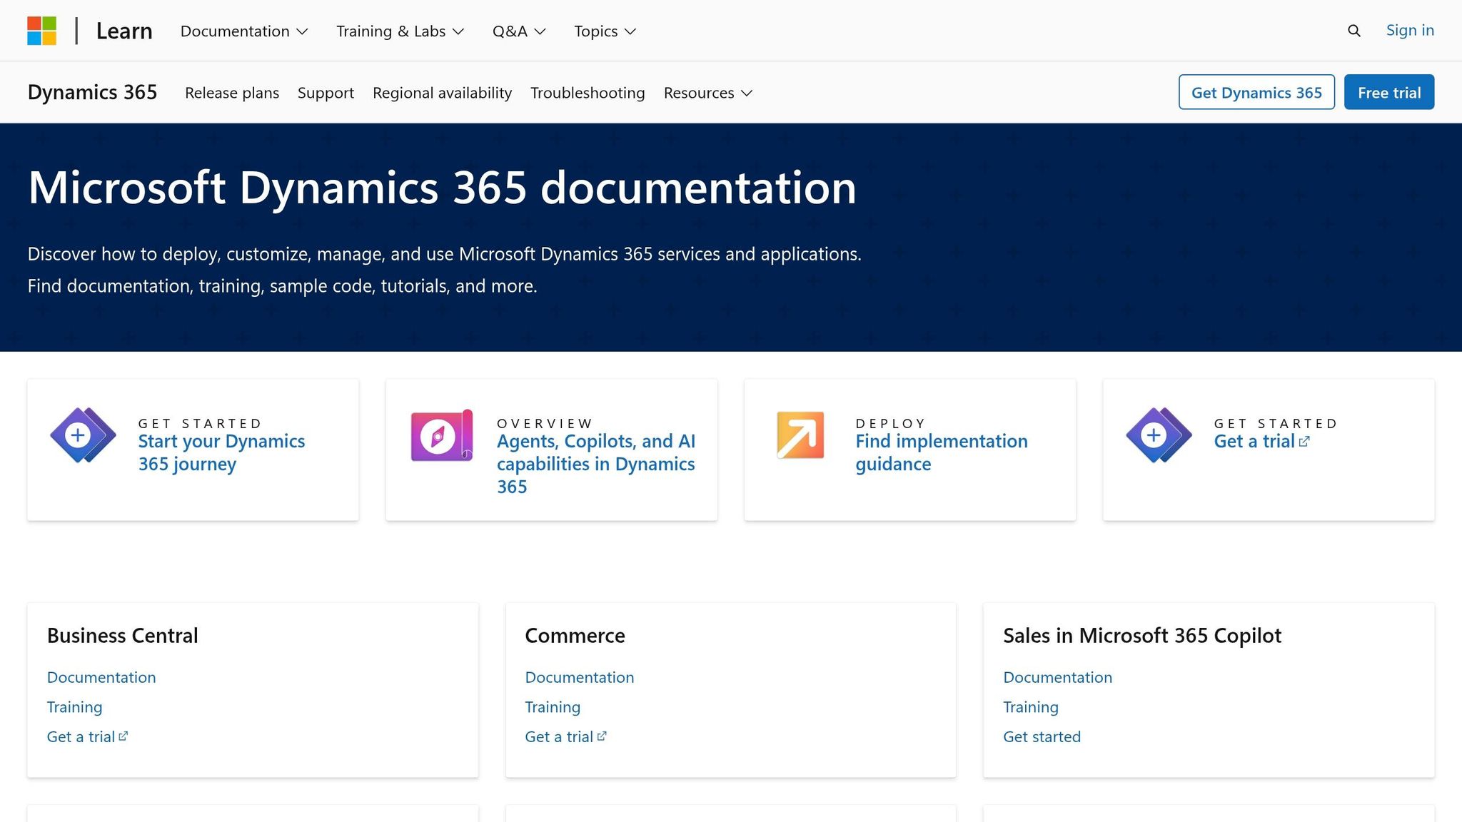Open the search magnifier icon

click(1353, 31)
